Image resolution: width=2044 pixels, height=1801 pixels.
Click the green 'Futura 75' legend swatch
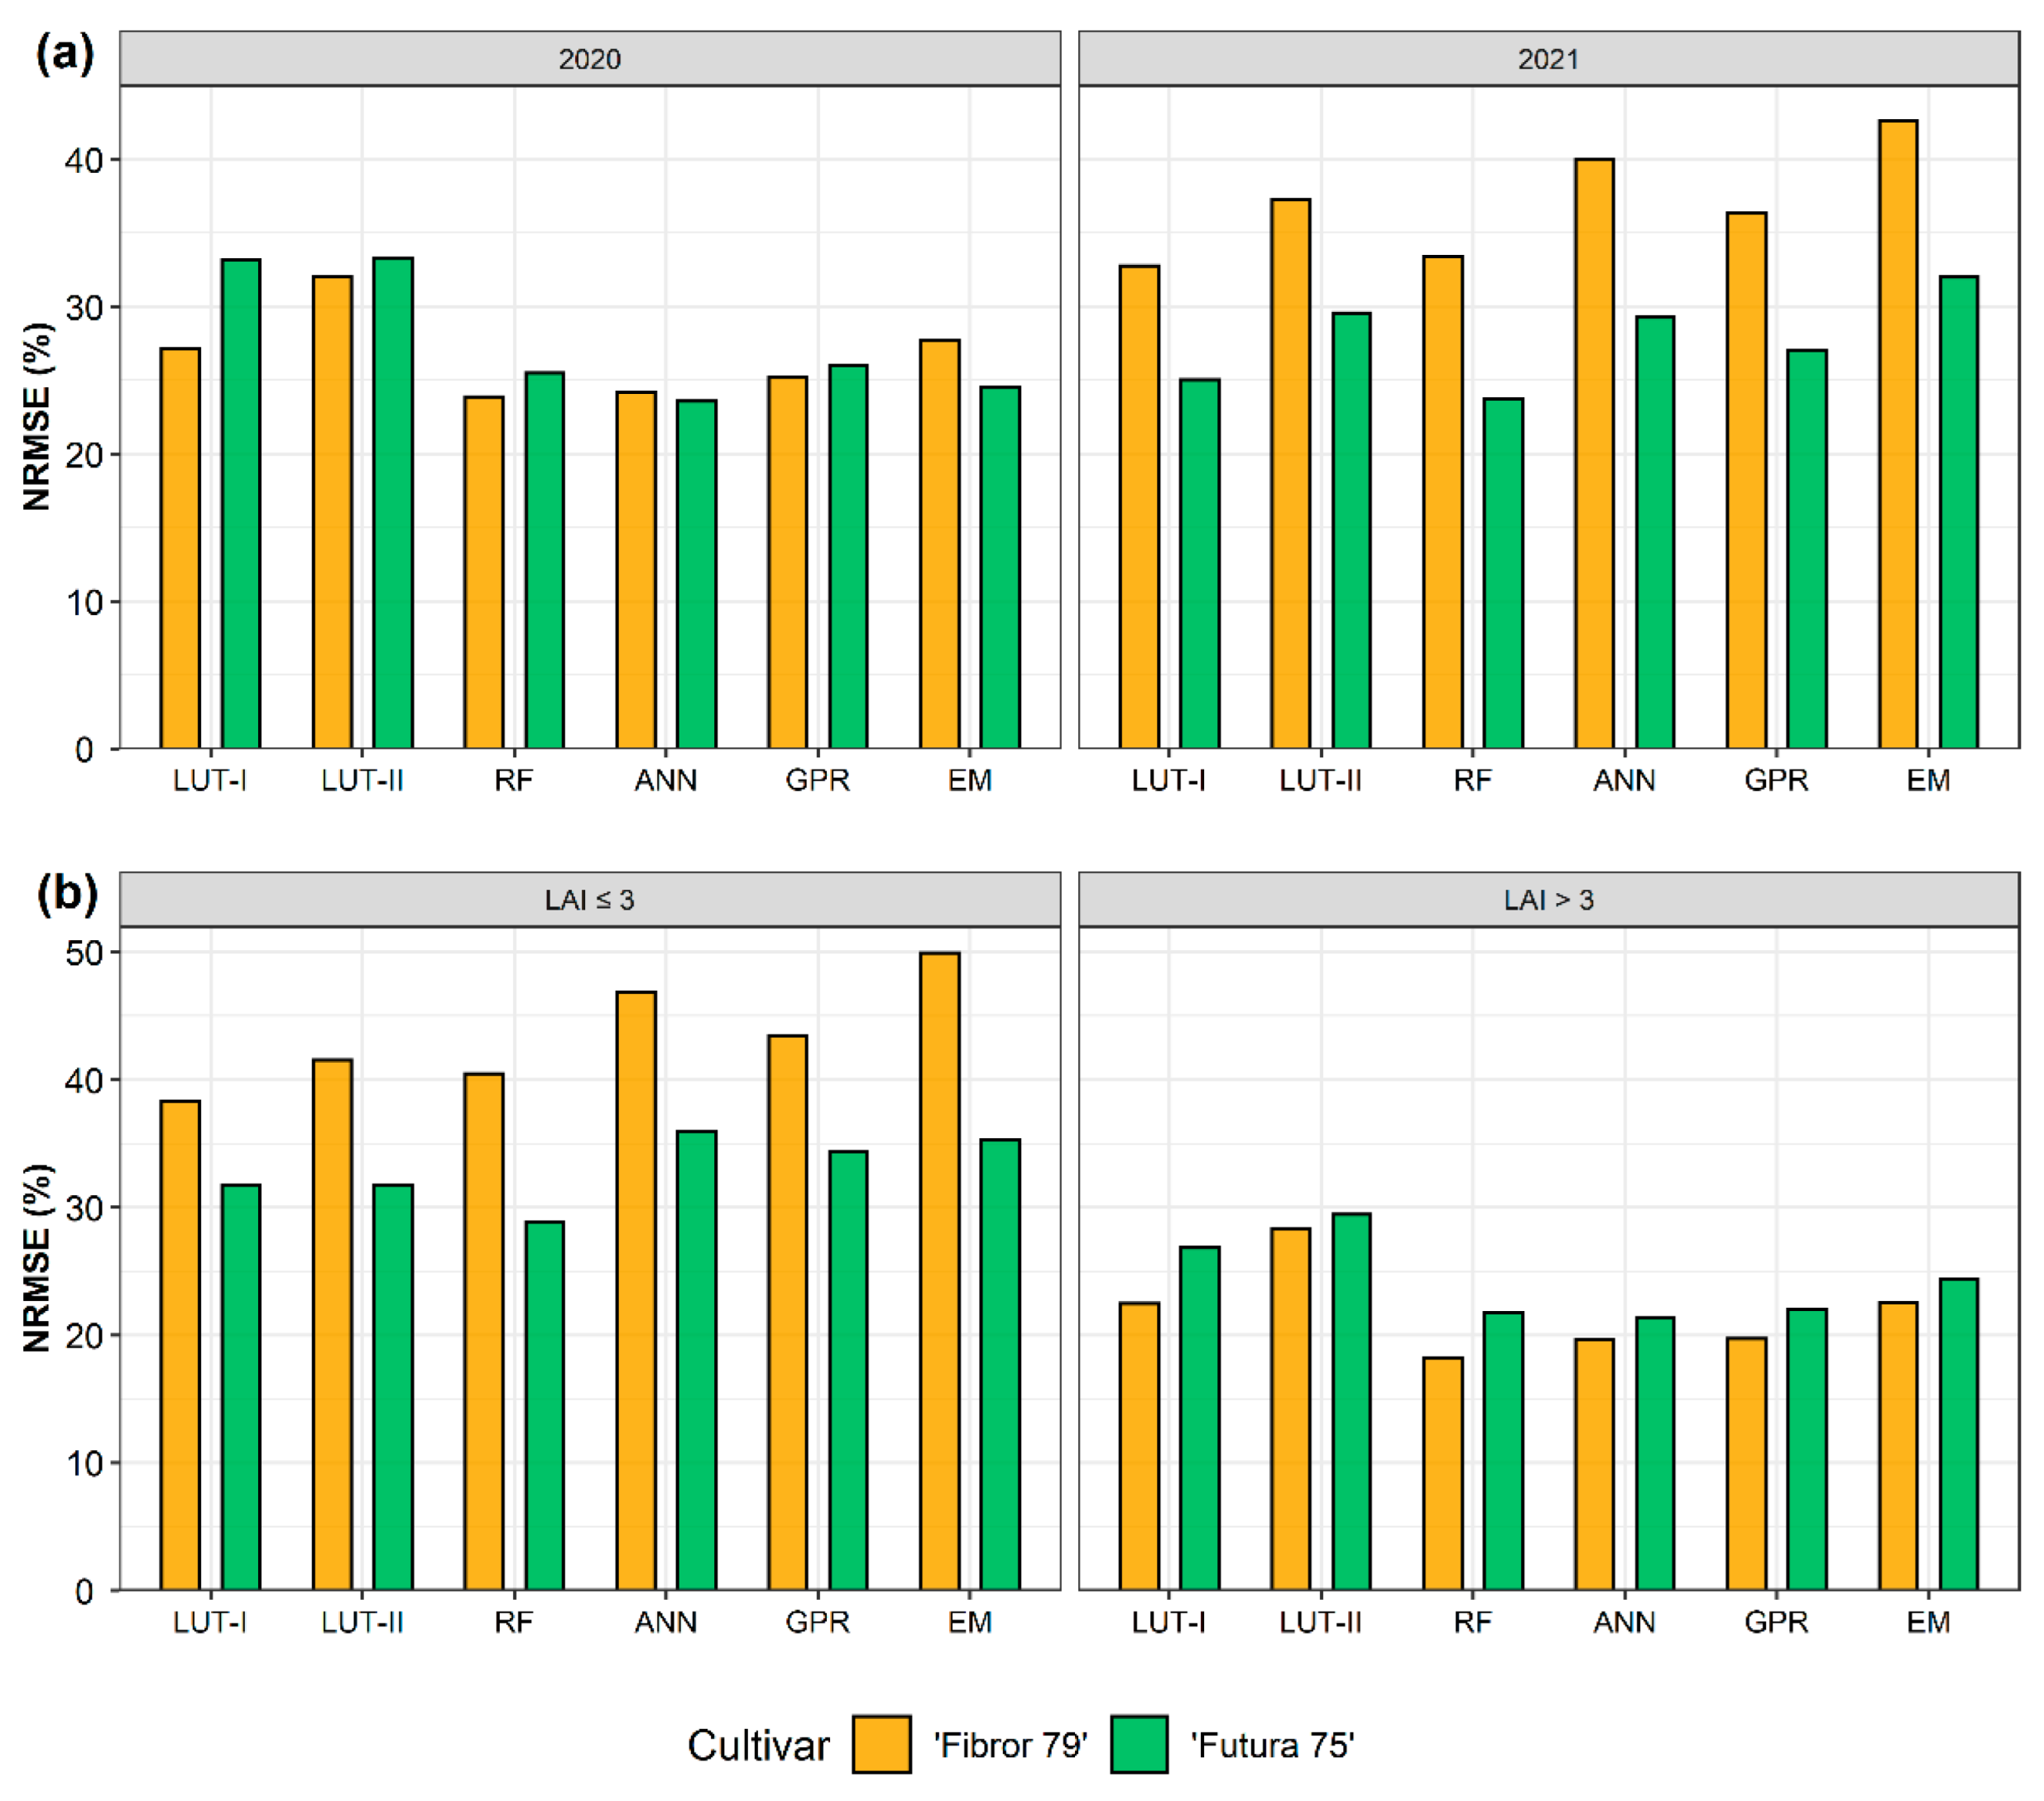click(x=1139, y=1744)
